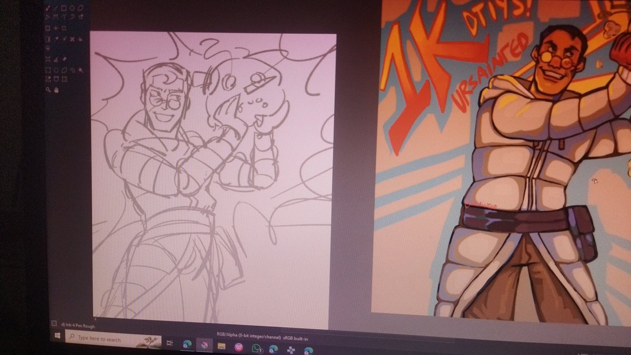Select the Freehand Path tool
Image resolution: width=631 pixels, height=355 pixels.
click(64, 16)
